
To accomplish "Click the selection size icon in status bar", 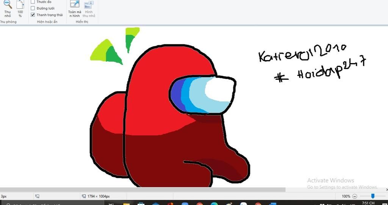I will click(x=38, y=196).
